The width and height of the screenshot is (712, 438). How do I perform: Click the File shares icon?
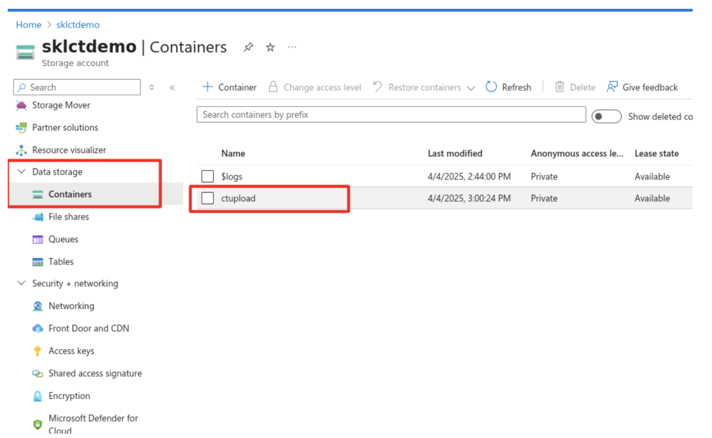[37, 217]
